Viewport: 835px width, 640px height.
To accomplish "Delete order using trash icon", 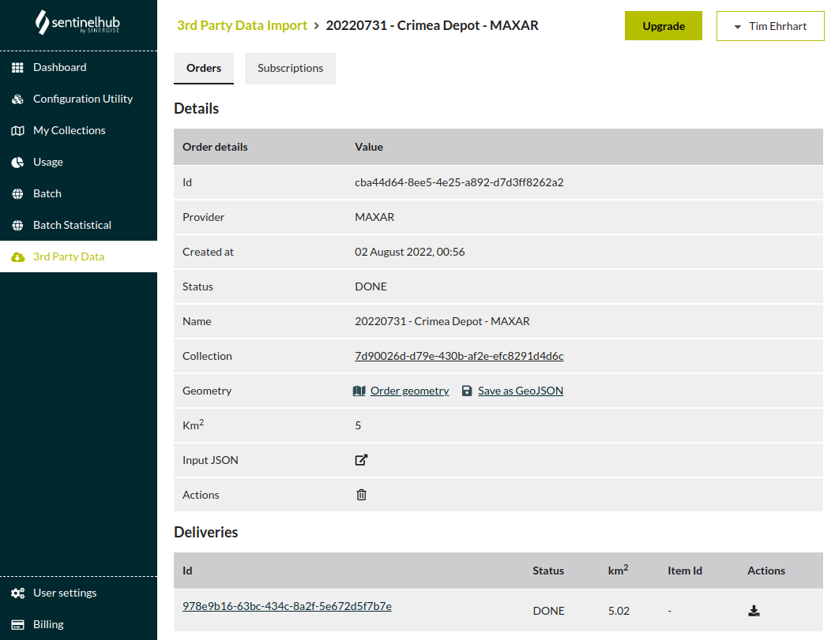I will (361, 495).
